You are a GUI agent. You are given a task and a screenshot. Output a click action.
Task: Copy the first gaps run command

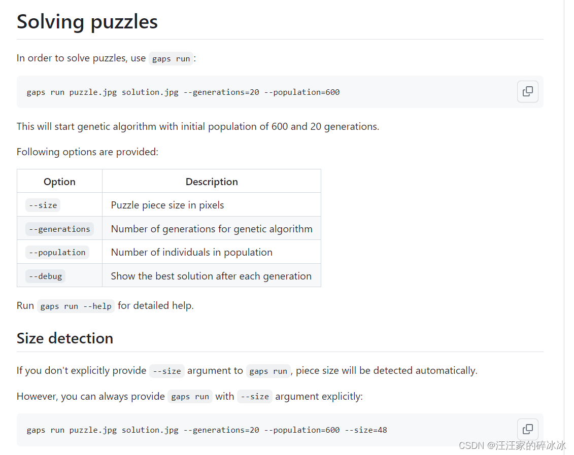[x=527, y=91]
